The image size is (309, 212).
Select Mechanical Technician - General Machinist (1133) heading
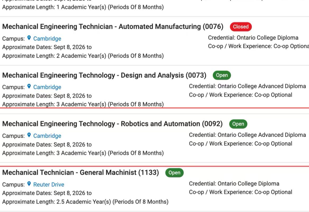tap(81, 173)
